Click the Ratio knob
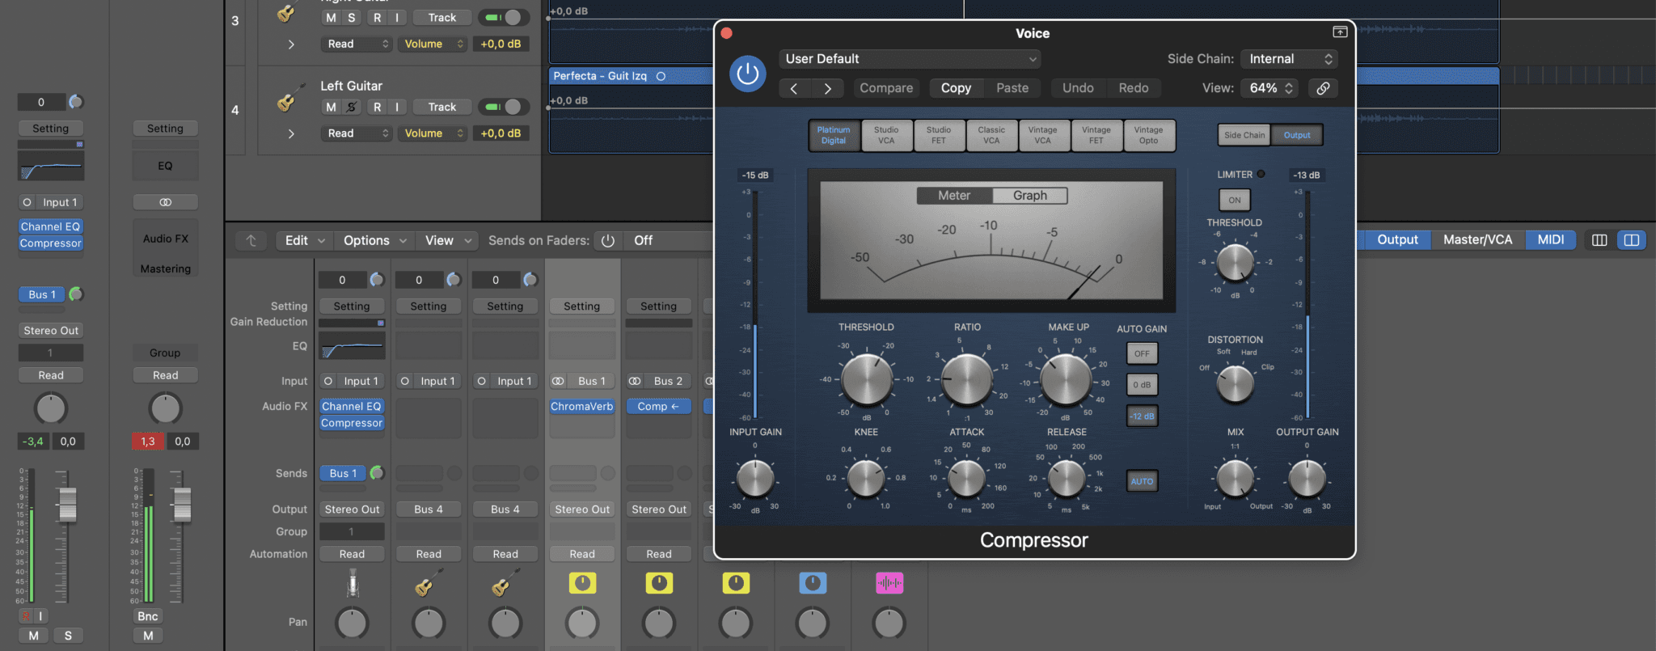The image size is (1656, 651). 967,380
